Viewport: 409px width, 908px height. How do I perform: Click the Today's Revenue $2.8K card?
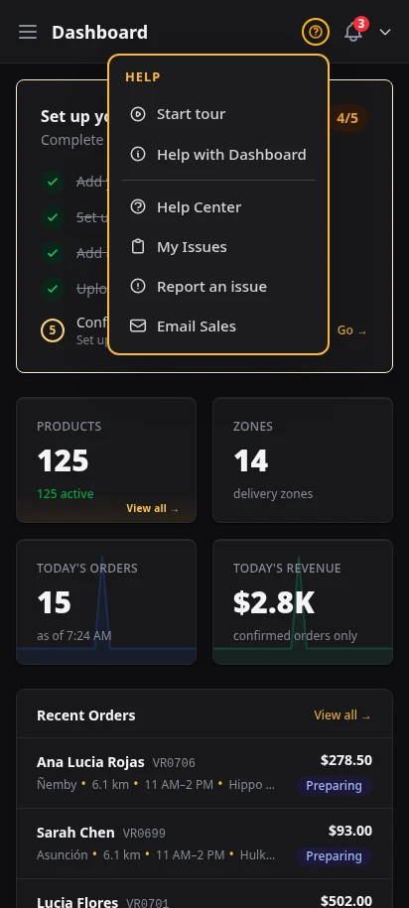tap(303, 602)
